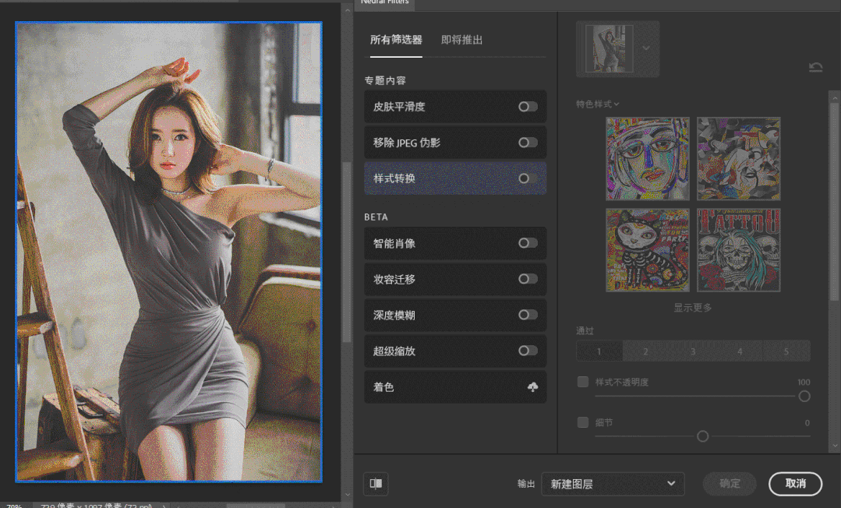Enable the 移除 JPEG 伪影 filter switch

coord(528,142)
